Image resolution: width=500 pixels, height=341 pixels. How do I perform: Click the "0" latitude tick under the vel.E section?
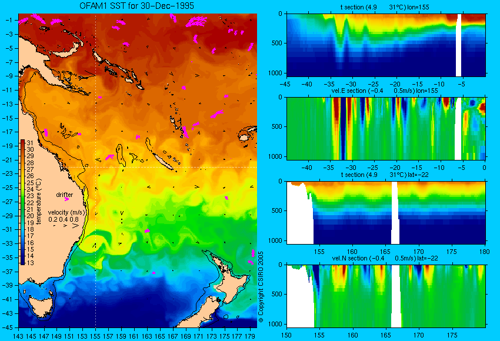click(484, 168)
